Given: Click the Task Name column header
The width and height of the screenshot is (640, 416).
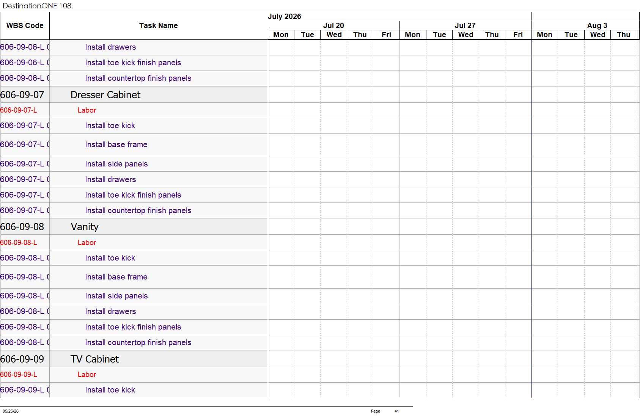Looking at the screenshot, I should [x=159, y=26].
